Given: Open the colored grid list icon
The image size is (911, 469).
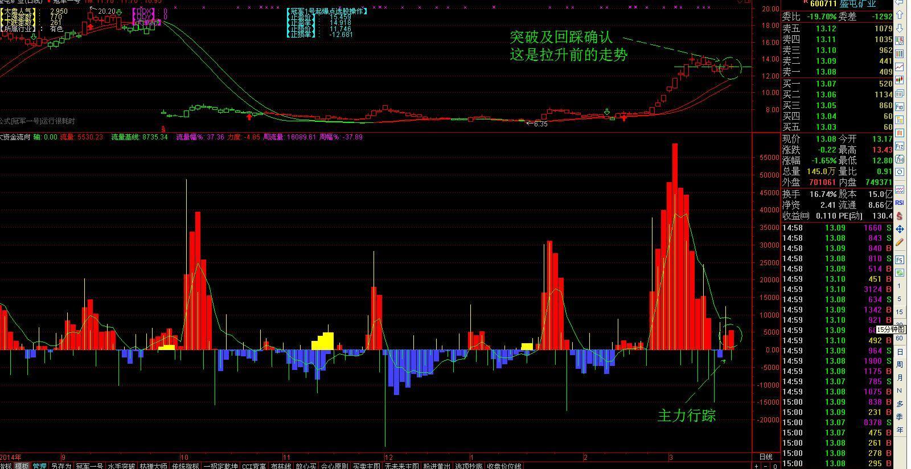Looking at the screenshot, I should pos(900,54).
